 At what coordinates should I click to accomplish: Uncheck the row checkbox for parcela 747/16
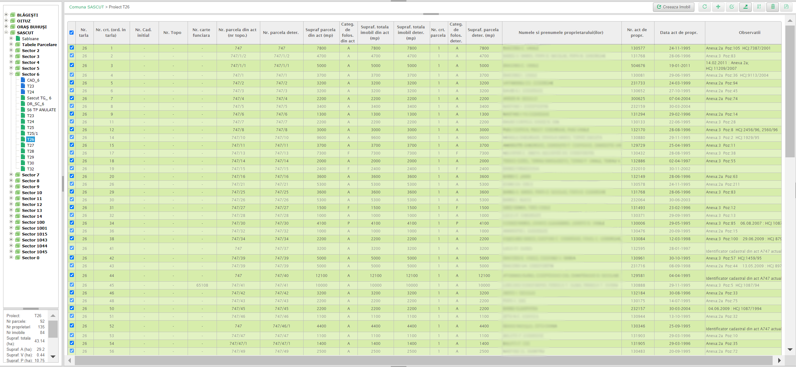72,176
